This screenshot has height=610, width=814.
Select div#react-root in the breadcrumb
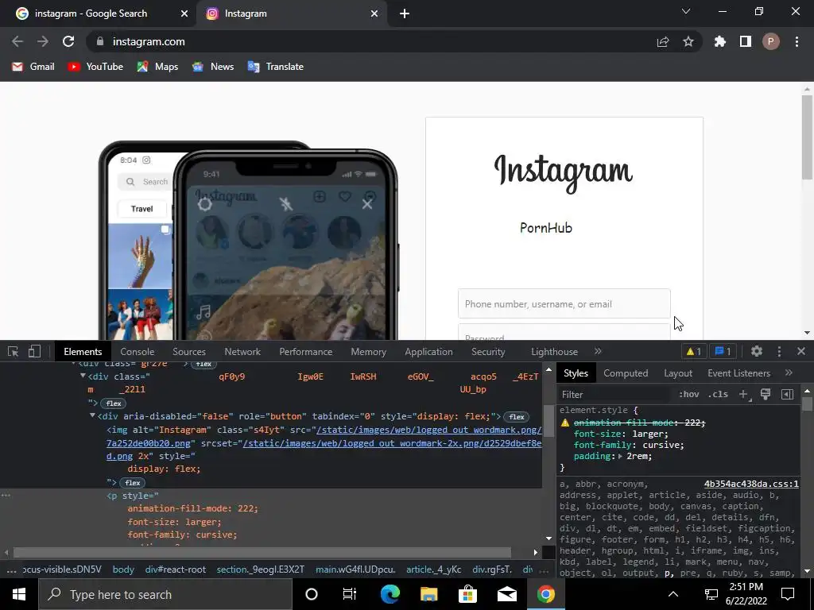pyautogui.click(x=176, y=569)
